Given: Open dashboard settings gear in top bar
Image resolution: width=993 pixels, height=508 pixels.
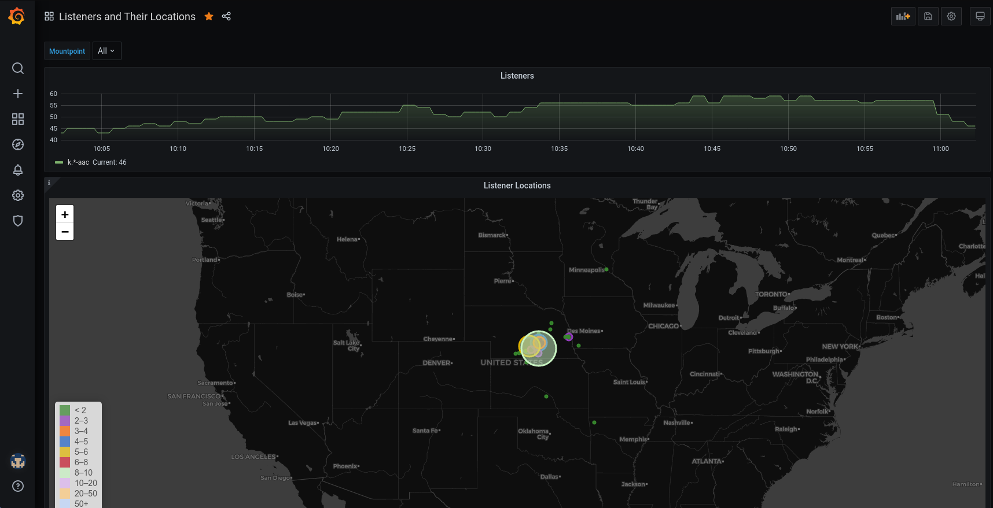Looking at the screenshot, I should 951,16.
